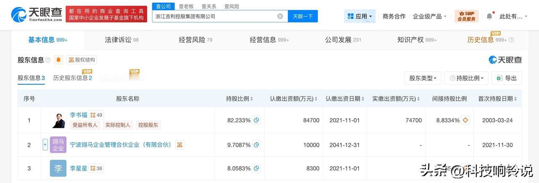Open the 法律诉讼 tab

tap(122, 40)
